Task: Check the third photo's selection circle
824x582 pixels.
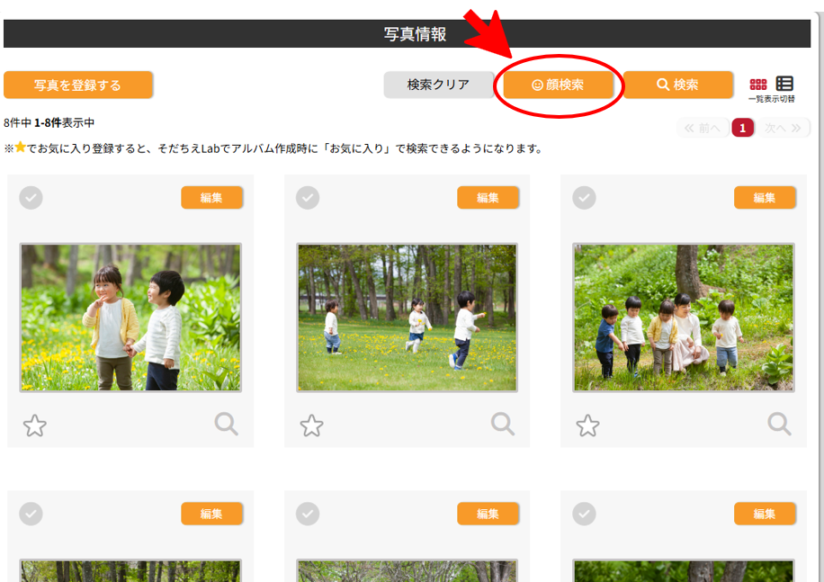Action: coord(585,198)
